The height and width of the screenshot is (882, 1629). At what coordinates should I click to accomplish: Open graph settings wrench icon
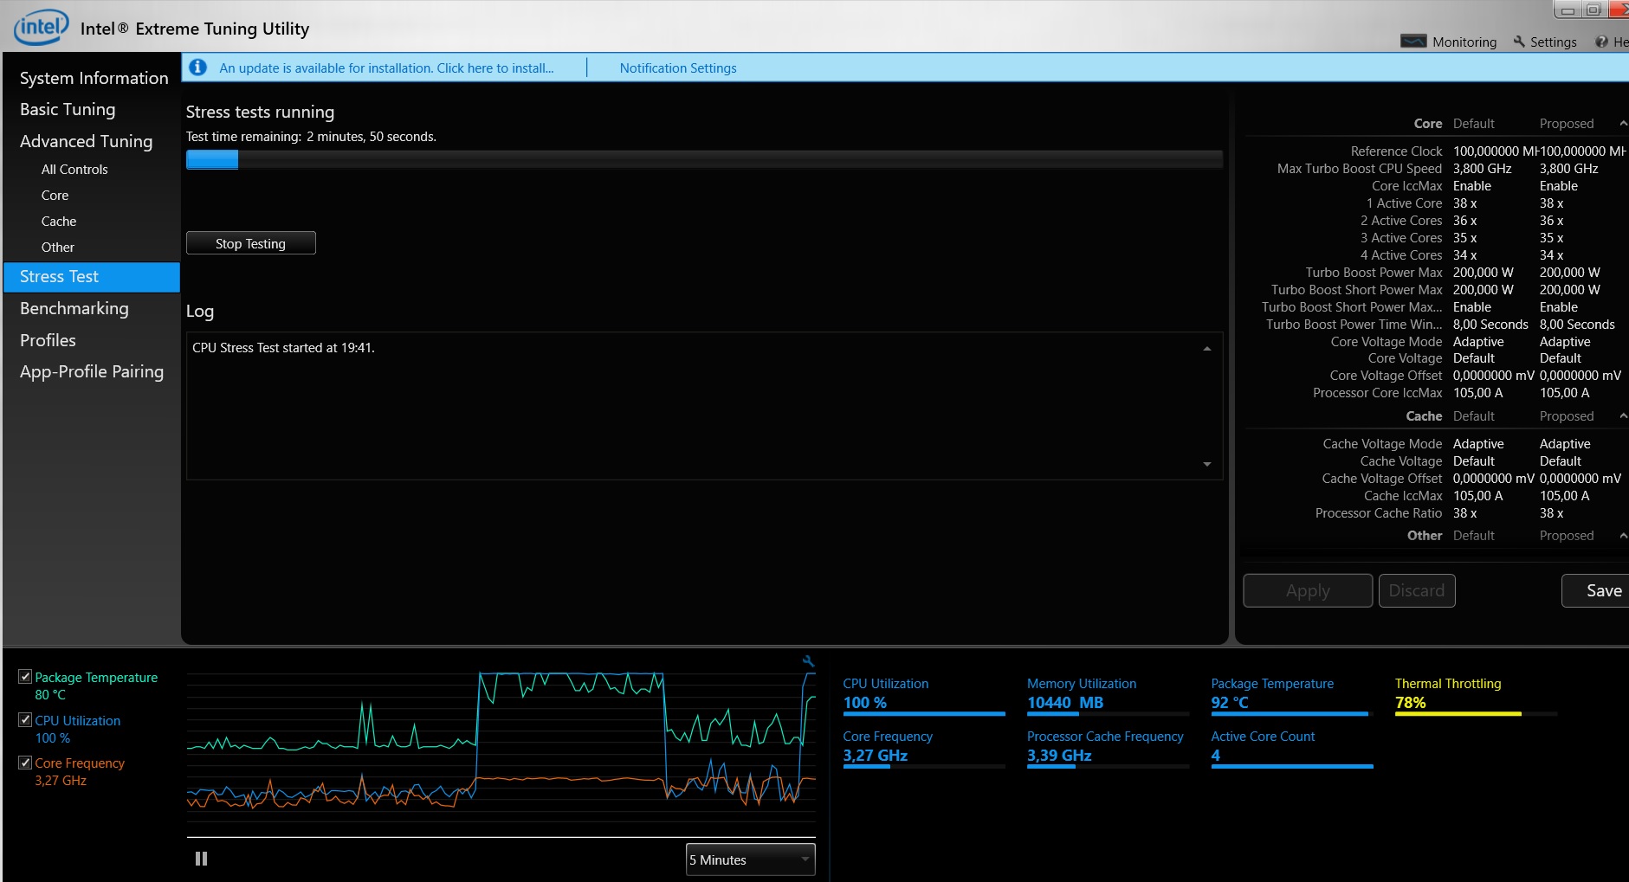(808, 661)
